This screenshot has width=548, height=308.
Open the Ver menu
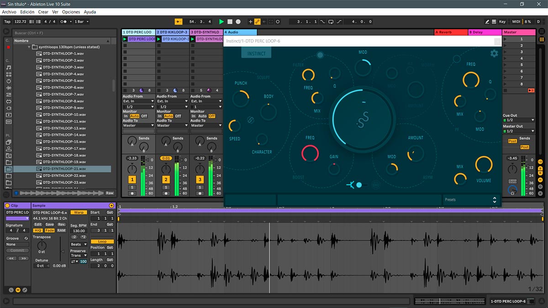tap(55, 12)
